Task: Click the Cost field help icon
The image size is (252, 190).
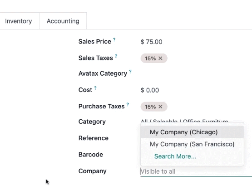Action: pos(95,88)
